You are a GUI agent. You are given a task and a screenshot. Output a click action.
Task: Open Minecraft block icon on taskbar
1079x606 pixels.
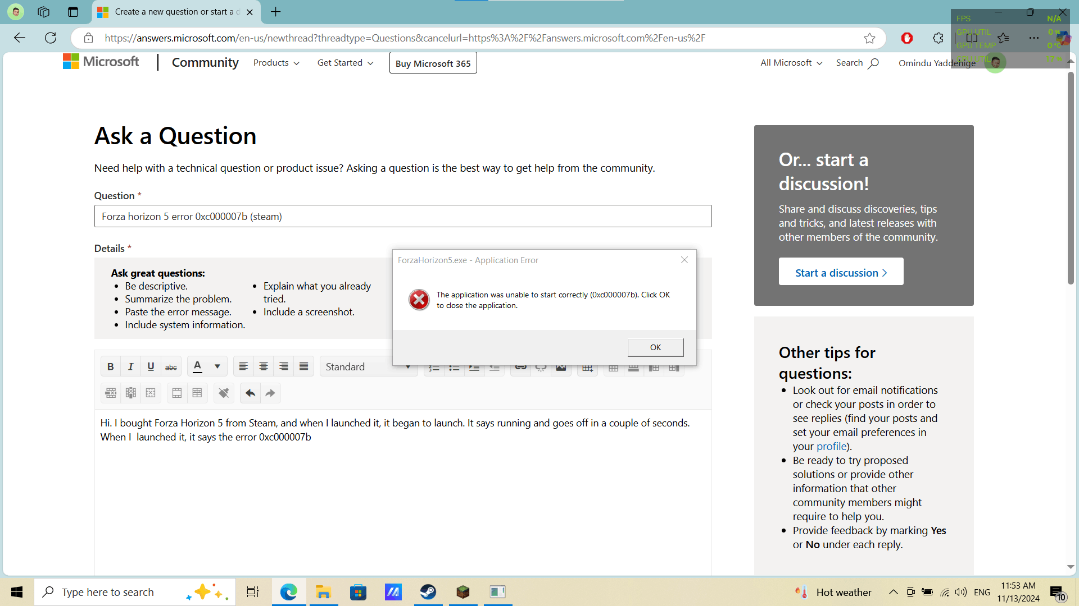[463, 592]
